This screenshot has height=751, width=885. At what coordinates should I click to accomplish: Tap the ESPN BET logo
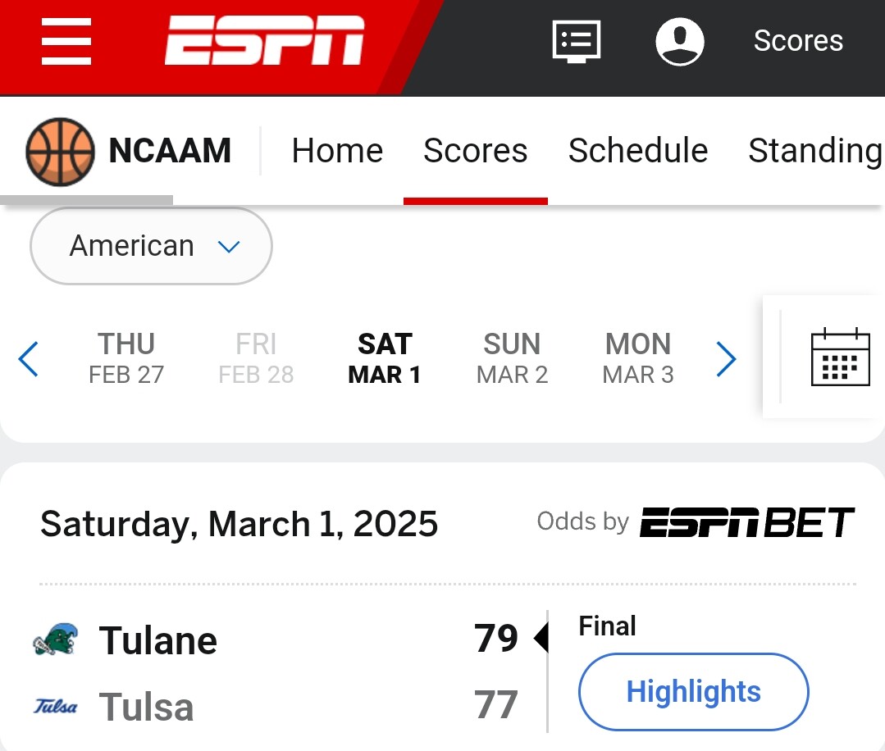[746, 522]
